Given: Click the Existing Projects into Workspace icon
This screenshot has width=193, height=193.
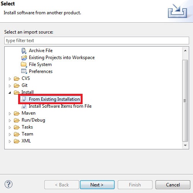Looking at the screenshot, I should (x=24, y=58).
